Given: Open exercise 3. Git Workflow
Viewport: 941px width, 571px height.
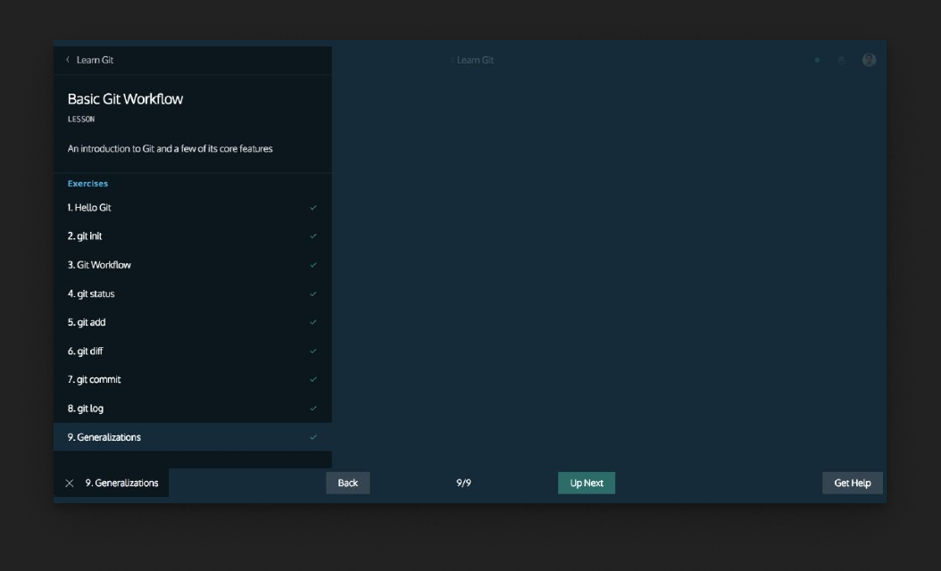Looking at the screenshot, I should pos(192,265).
